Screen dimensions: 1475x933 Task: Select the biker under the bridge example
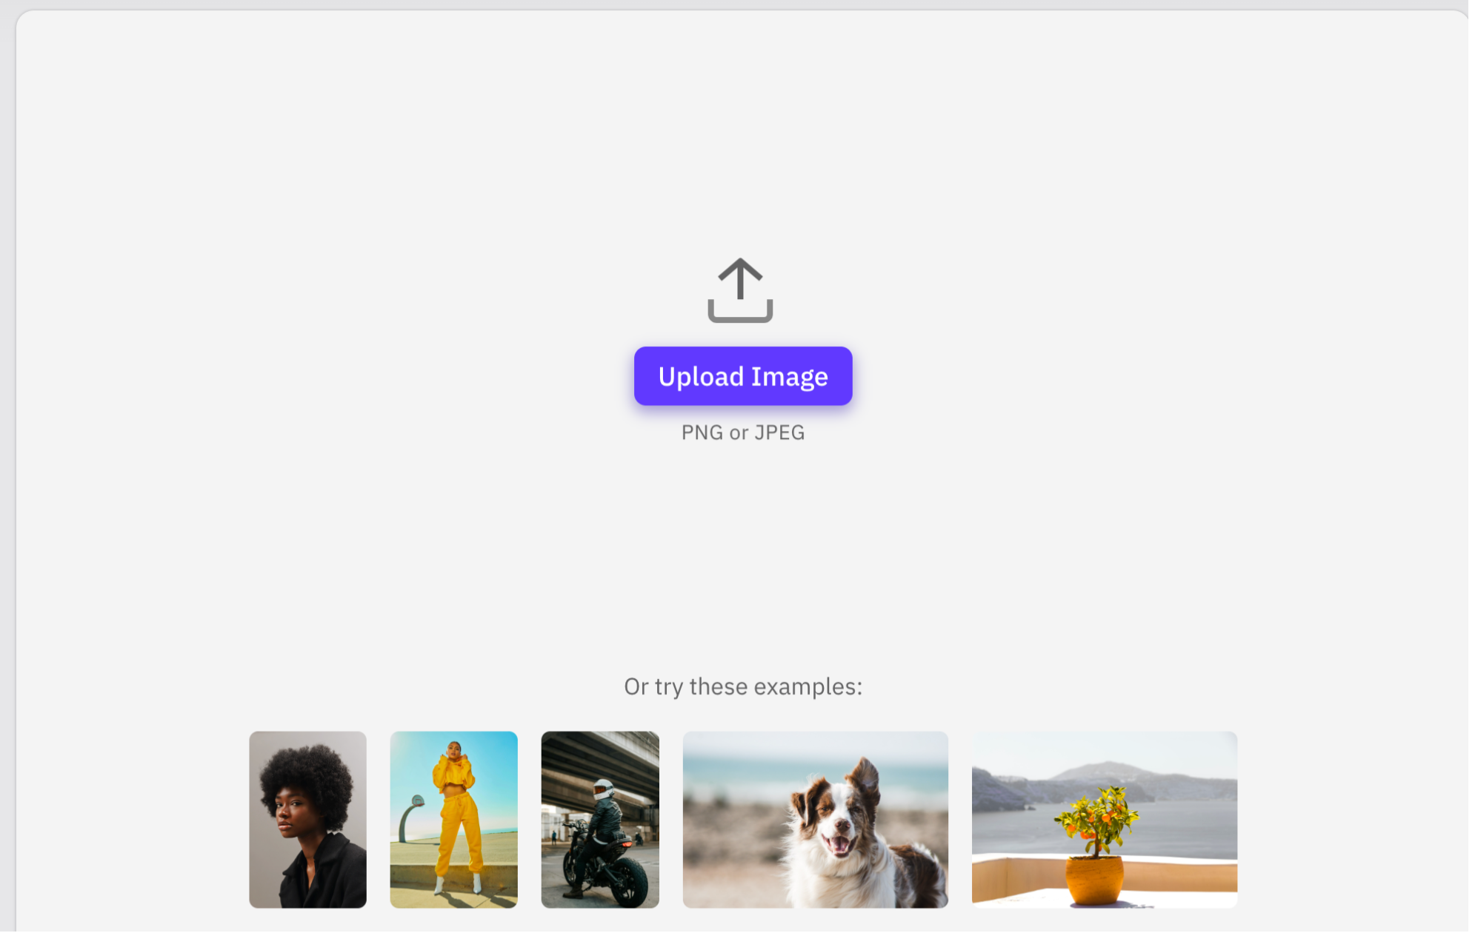click(x=599, y=817)
